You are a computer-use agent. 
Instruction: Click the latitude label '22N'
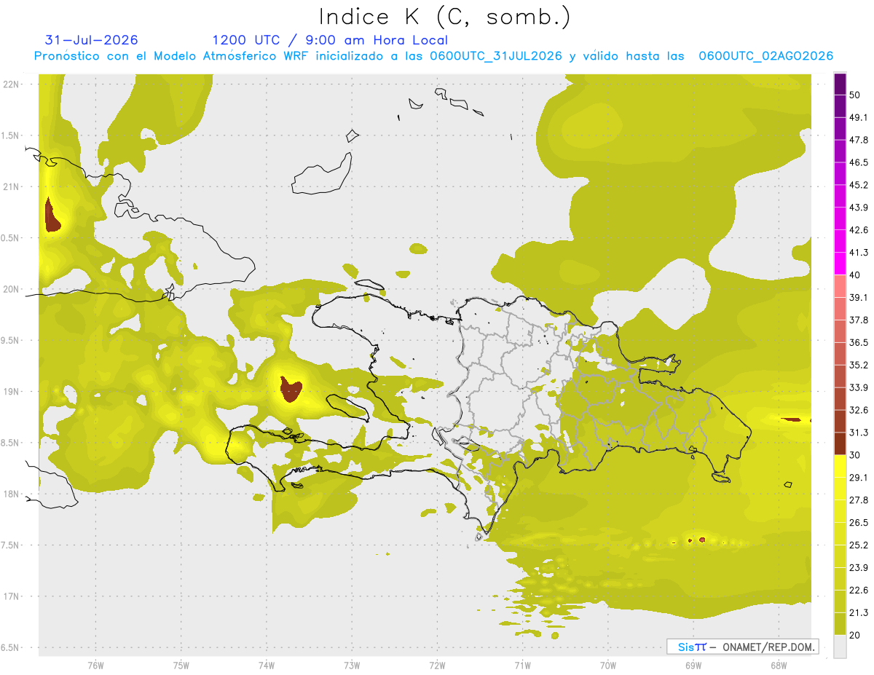(x=12, y=84)
